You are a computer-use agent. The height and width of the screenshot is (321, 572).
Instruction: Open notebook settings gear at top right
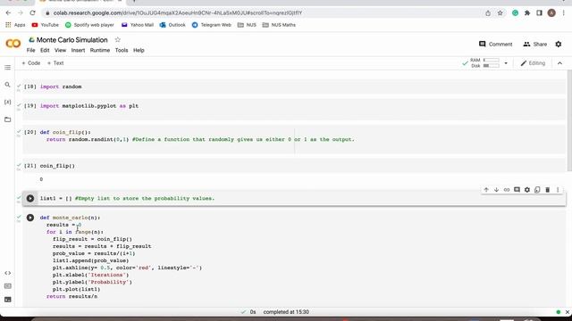pos(559,44)
